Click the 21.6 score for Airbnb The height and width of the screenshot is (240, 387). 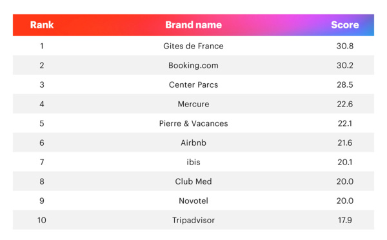(345, 143)
